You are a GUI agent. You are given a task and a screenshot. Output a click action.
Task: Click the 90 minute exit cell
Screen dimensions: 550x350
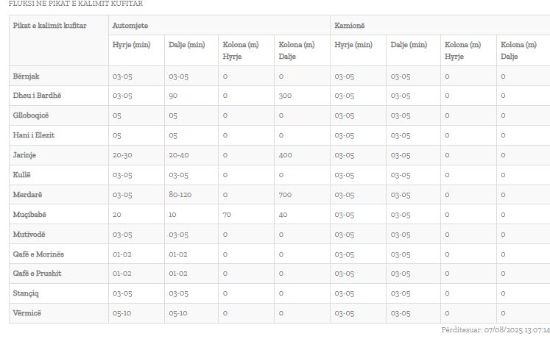173,96
